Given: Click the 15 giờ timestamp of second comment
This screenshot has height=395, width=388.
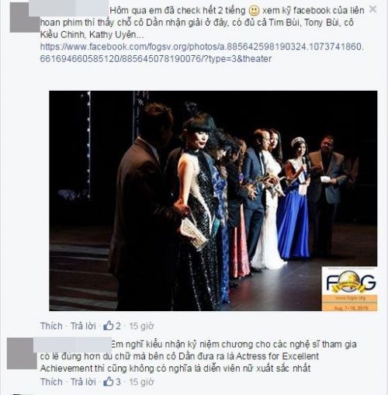Looking at the screenshot, I should pyautogui.click(x=141, y=382).
